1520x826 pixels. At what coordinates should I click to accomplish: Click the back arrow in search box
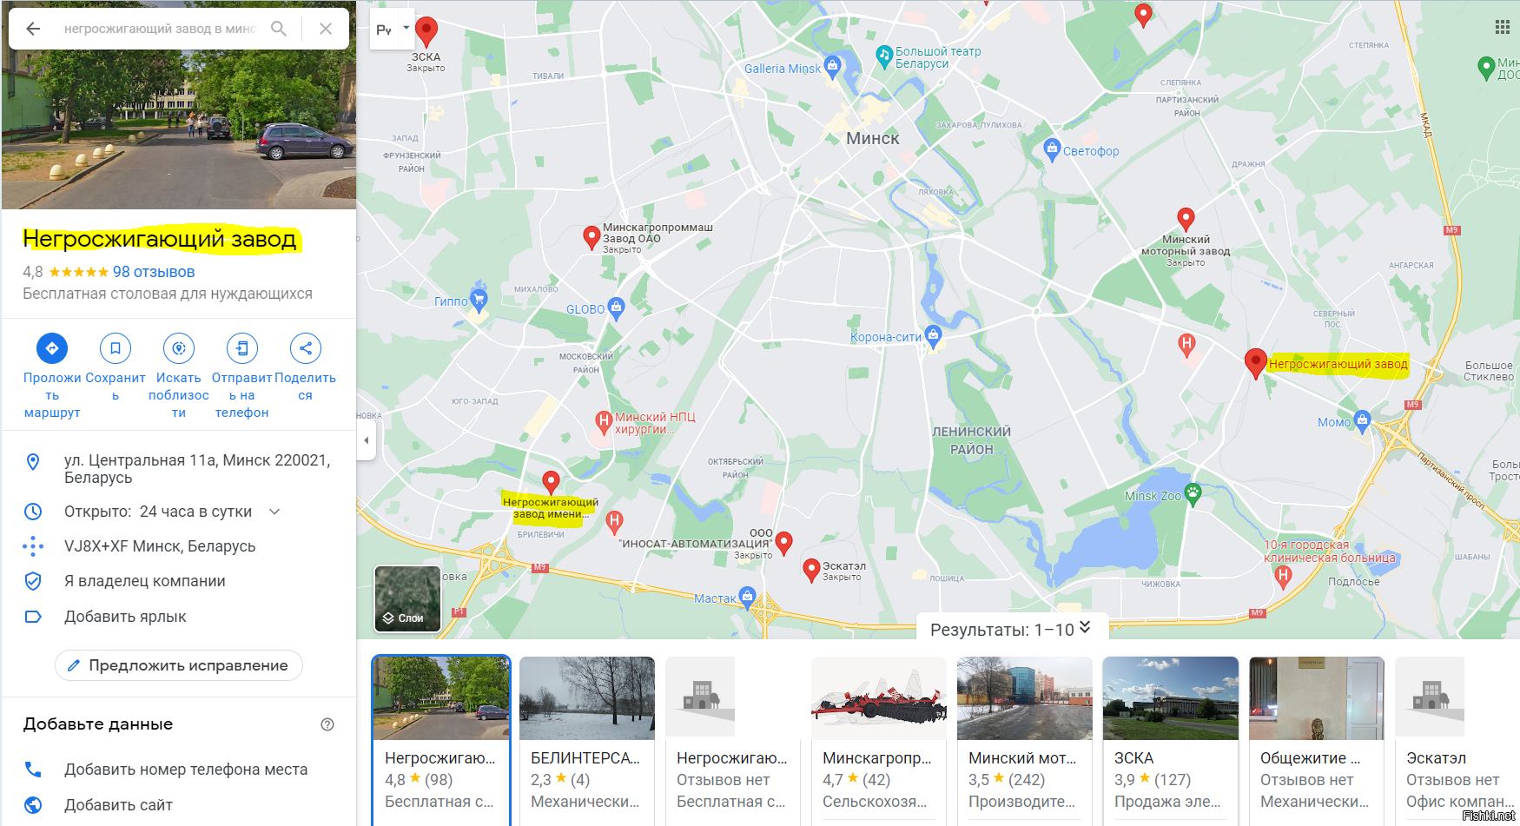33,29
